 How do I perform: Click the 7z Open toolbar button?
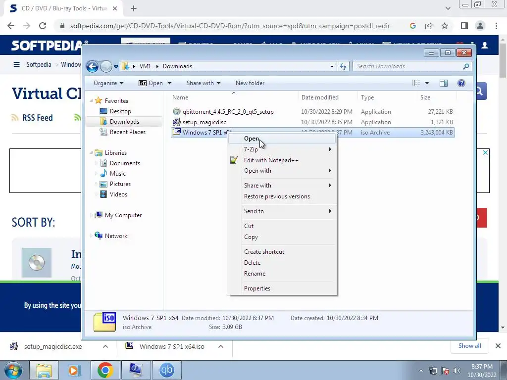click(x=151, y=83)
